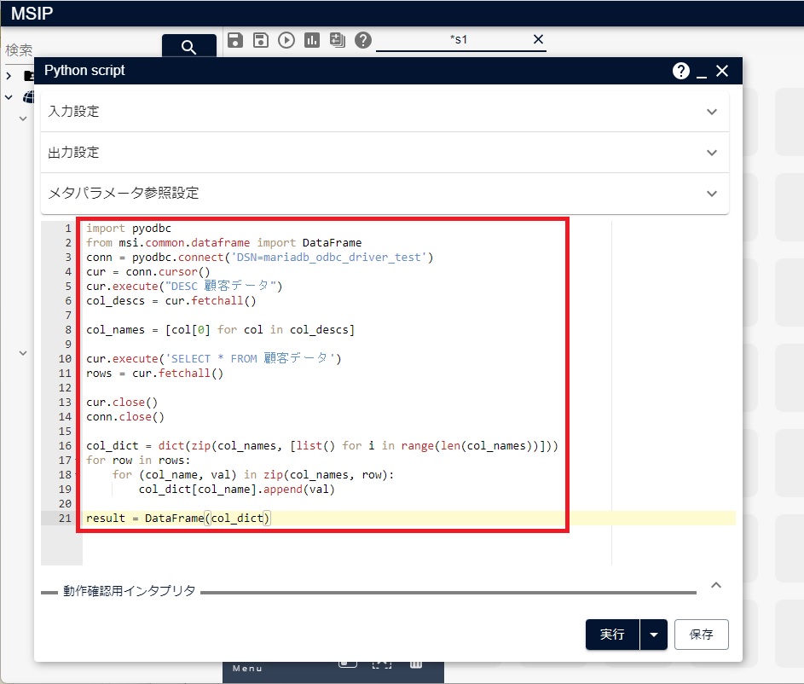Click the magnifier search button
The image size is (804, 684).
[188, 46]
